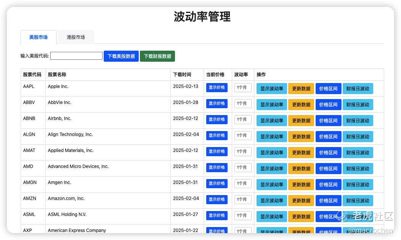401x240 pixels.
Task: Switch to the 美股市场 tab
Action: [x=38, y=37]
